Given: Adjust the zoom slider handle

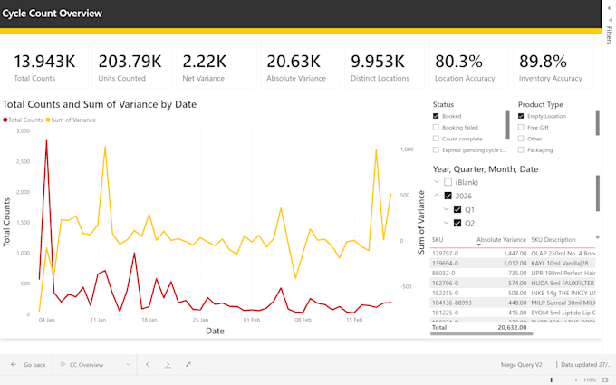Looking at the screenshot, I should point(552,380).
